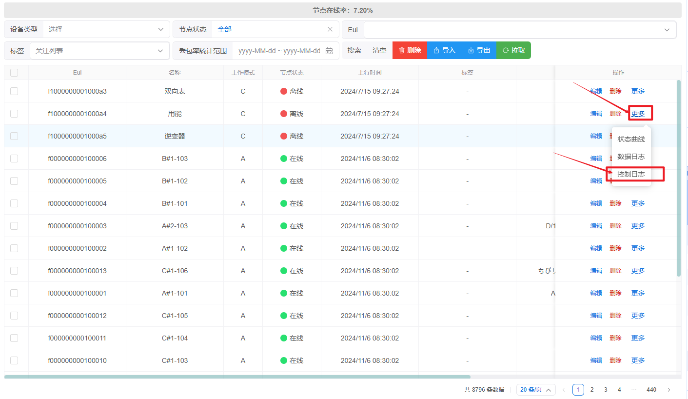
Task: Expand 更多 for row f1000000001000a3
Action: pos(638,91)
